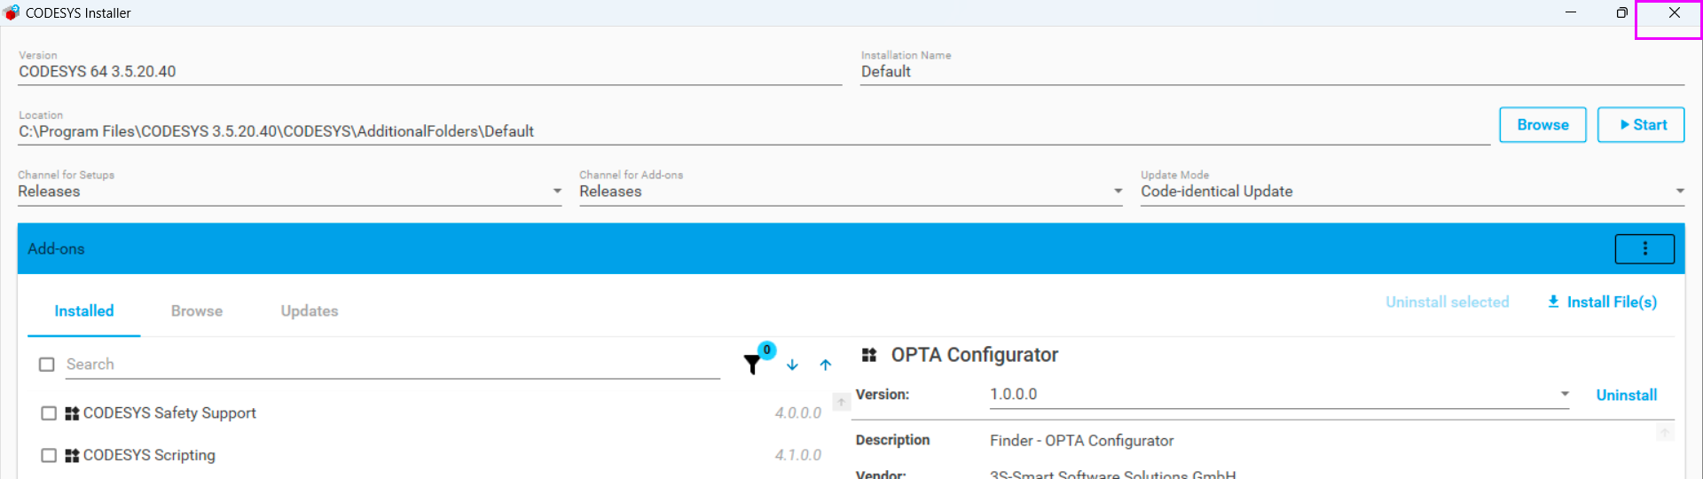
Task: Click the Installation Name field
Action: coord(1272,72)
